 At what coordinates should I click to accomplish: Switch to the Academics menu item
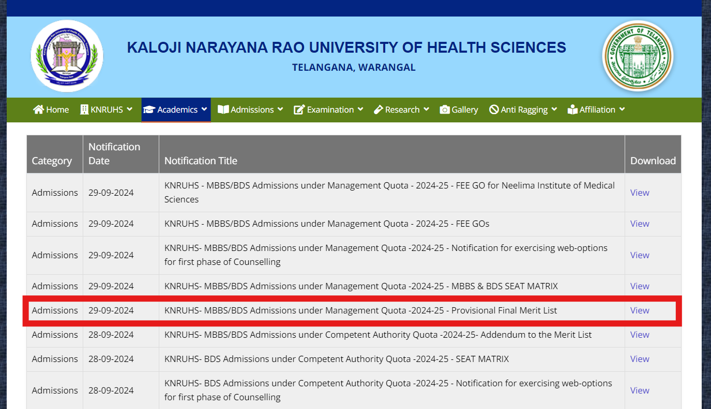pos(176,109)
